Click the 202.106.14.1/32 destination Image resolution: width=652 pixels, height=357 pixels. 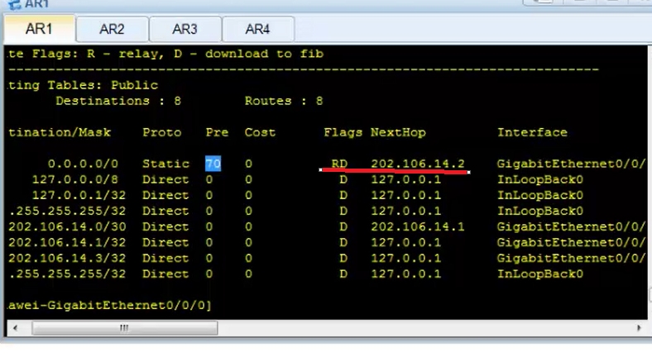tap(67, 242)
